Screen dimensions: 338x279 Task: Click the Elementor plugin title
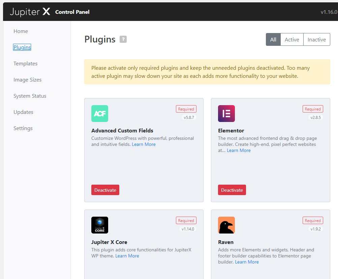tap(231, 131)
